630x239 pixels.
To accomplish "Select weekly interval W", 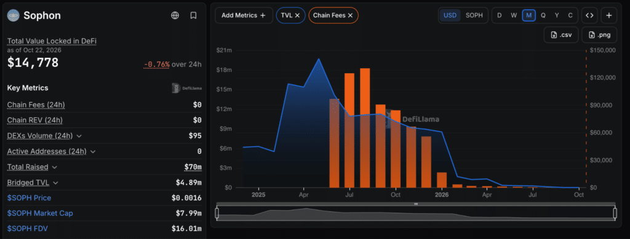I will (514, 15).
